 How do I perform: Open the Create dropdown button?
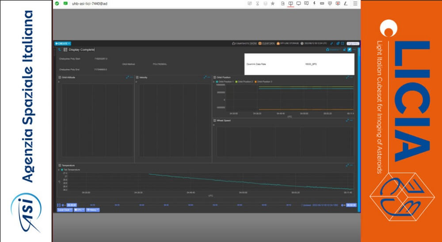click(62, 43)
